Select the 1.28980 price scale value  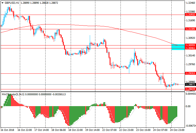tap(190, 82)
